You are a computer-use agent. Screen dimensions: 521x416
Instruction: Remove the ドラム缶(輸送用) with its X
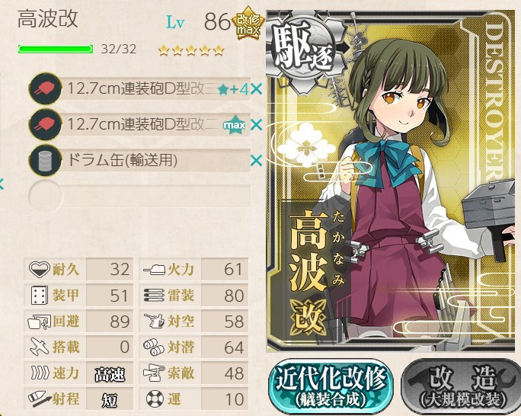point(256,161)
